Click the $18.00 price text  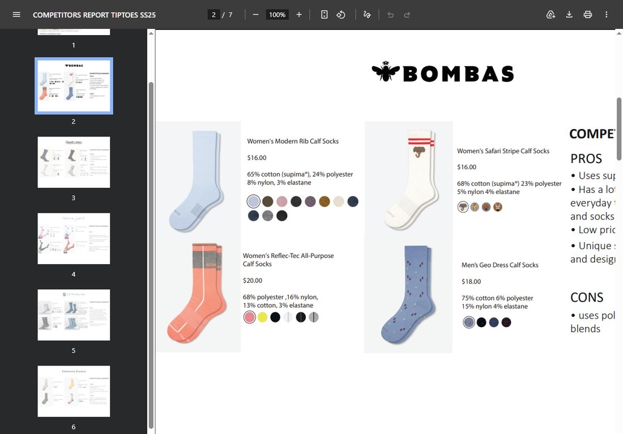(x=471, y=282)
